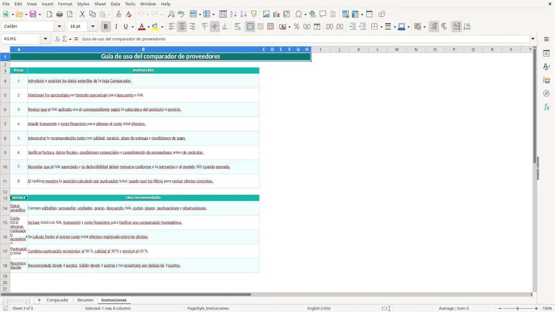
Task: Open the Format menu
Action: tap(65, 4)
